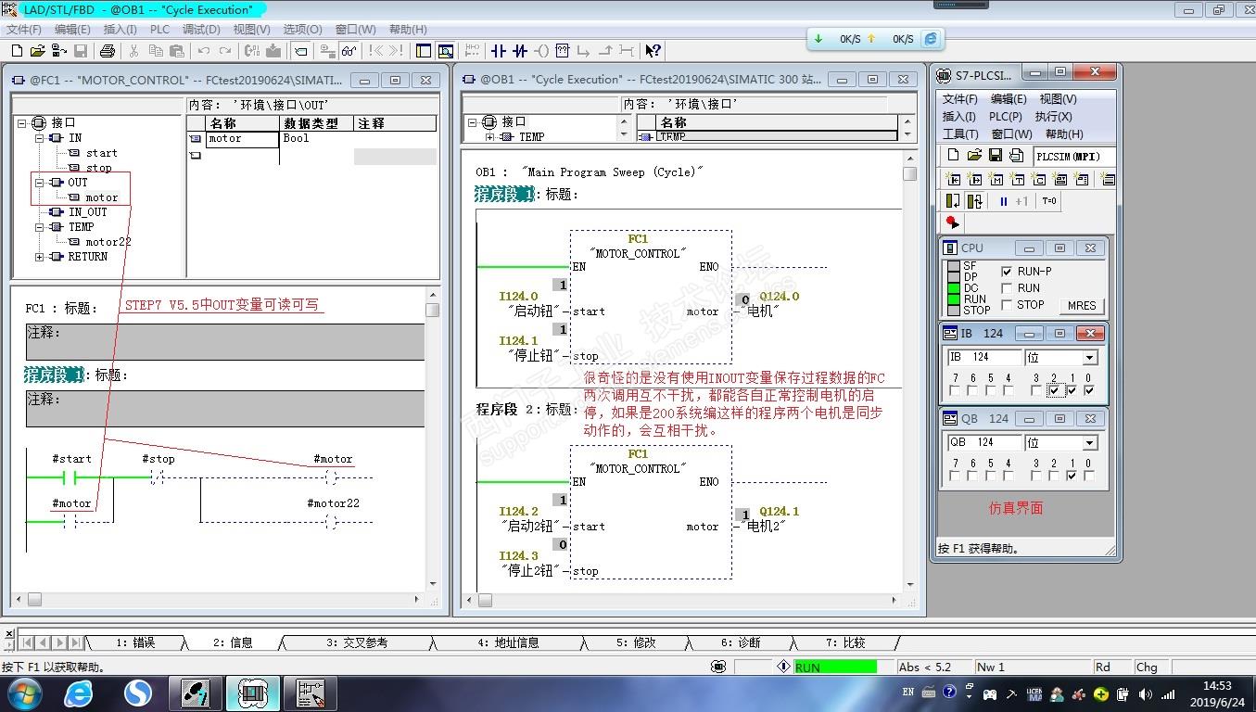Image resolution: width=1256 pixels, height=712 pixels.
Task: Click the Open icon in PLCSIM toolbar
Action: [x=974, y=156]
